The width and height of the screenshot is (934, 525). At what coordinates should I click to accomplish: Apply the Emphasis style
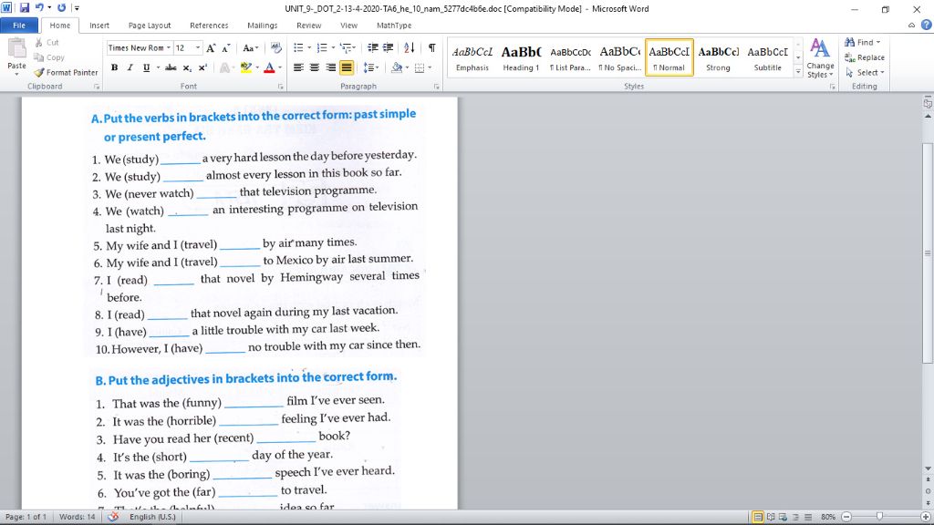(x=472, y=58)
